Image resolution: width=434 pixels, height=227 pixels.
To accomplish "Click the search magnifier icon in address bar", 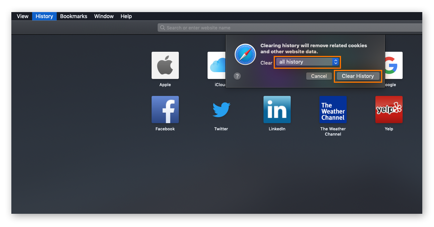I will tap(163, 28).
